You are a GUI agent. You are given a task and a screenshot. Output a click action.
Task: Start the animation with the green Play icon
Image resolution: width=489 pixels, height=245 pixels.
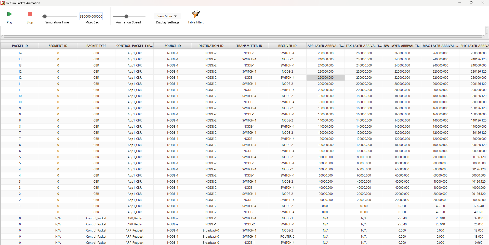pos(9,14)
